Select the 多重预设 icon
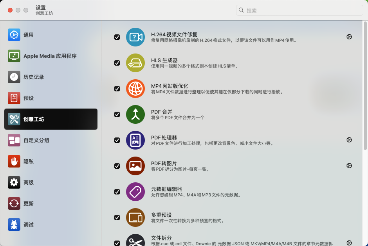Image resolution: width=368 pixels, height=246 pixels. 135,217
